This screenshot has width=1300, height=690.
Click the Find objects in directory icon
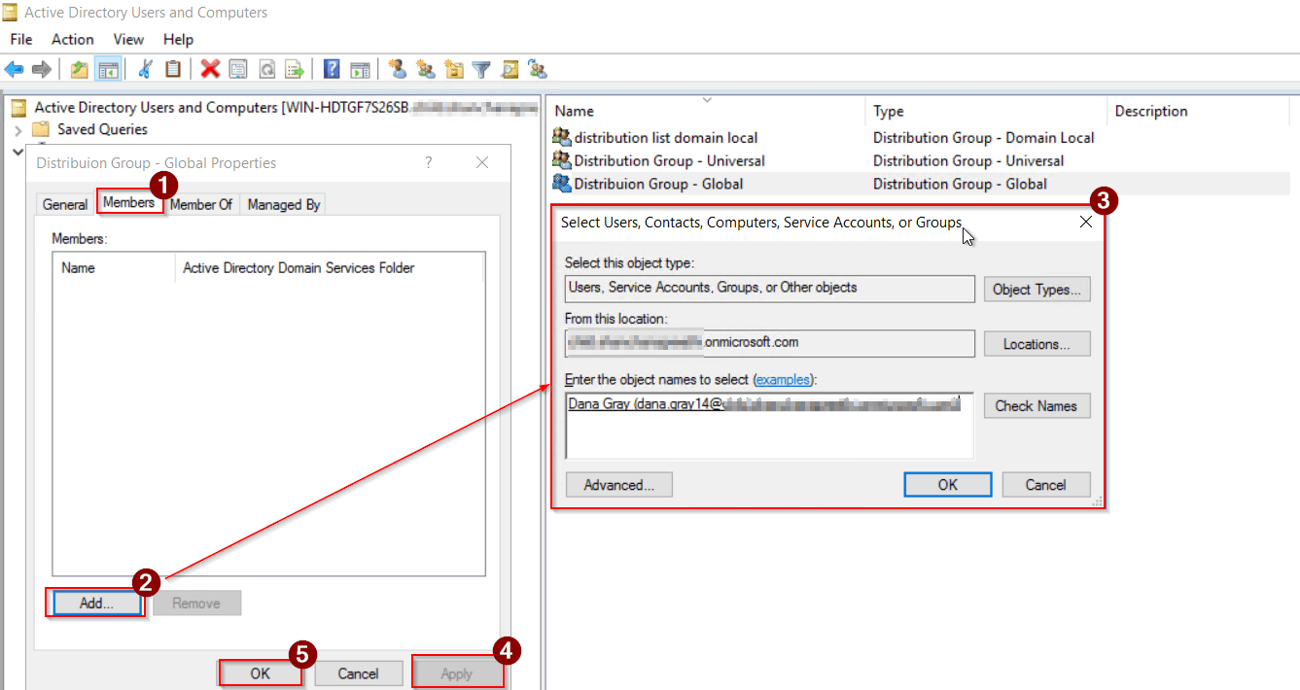509,68
